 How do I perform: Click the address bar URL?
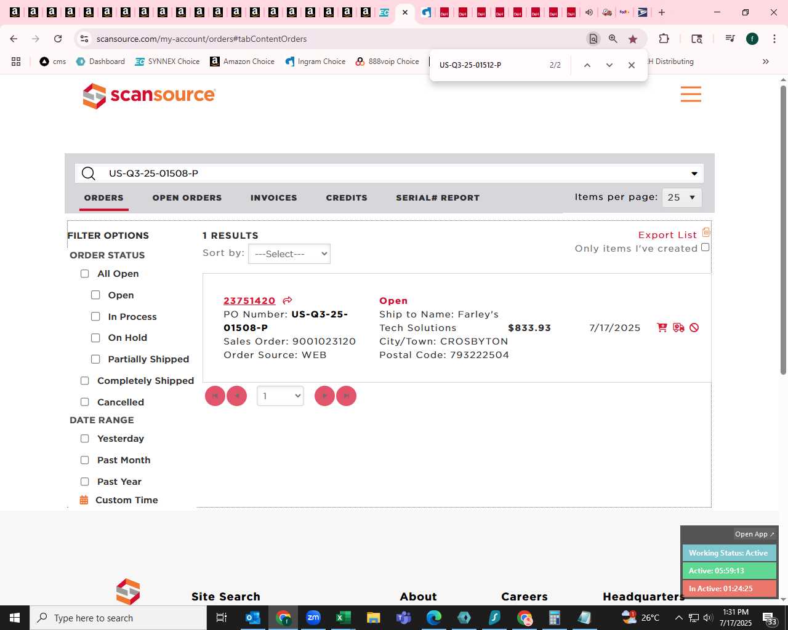(x=202, y=39)
